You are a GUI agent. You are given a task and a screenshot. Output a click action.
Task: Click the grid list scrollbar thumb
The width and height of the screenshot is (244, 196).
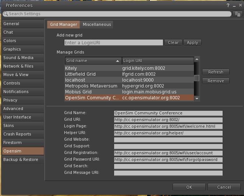tap(197, 78)
